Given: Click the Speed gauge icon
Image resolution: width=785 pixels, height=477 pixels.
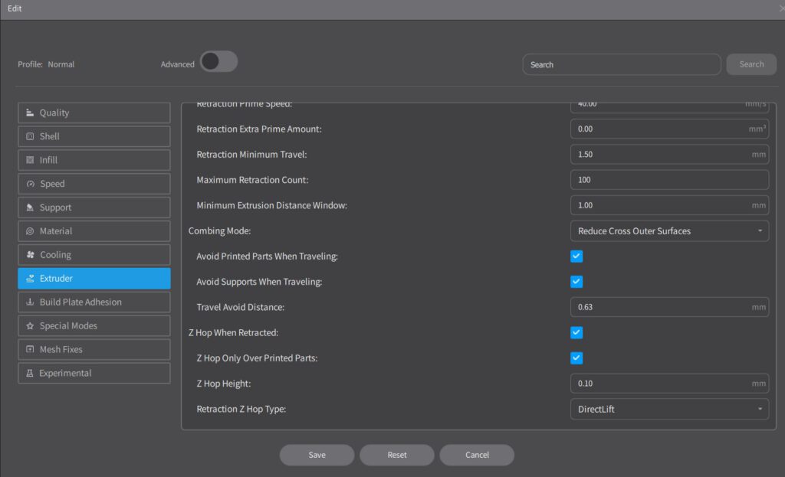Looking at the screenshot, I should coord(30,184).
